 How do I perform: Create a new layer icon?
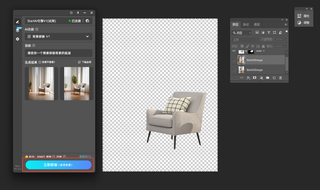(x=274, y=78)
